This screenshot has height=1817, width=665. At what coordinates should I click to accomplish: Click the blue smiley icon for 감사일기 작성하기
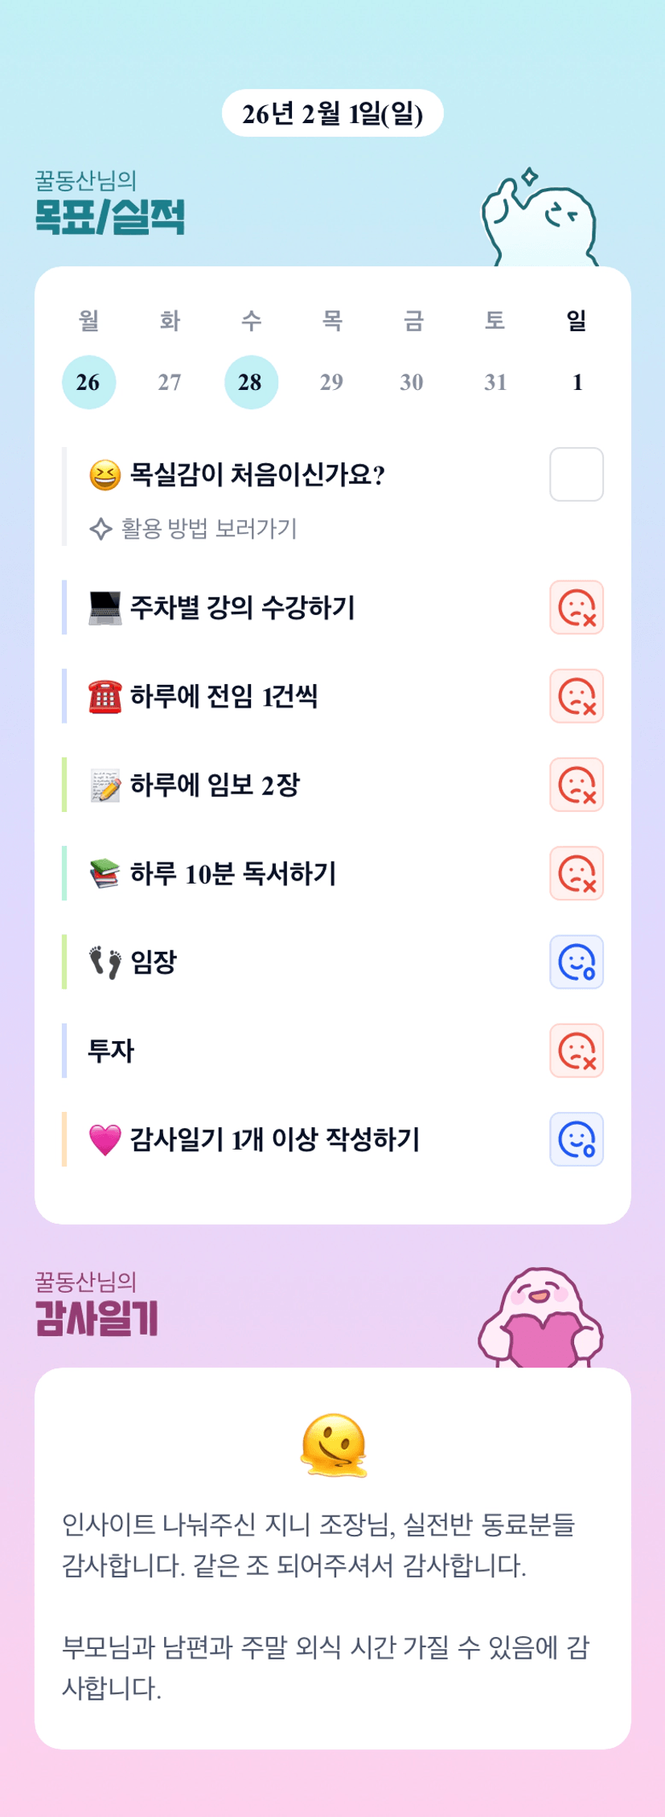click(576, 1138)
